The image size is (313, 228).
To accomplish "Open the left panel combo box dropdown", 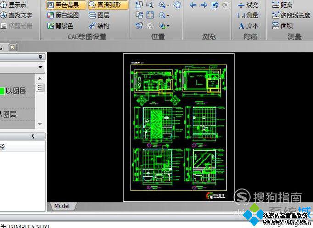I will (x=40, y=67).
